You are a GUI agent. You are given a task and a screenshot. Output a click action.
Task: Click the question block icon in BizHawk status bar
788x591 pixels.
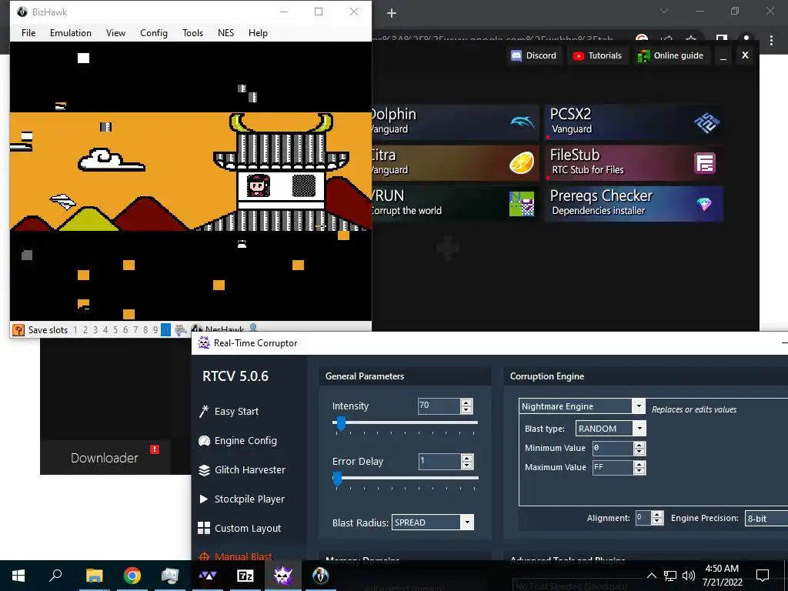[x=18, y=329]
